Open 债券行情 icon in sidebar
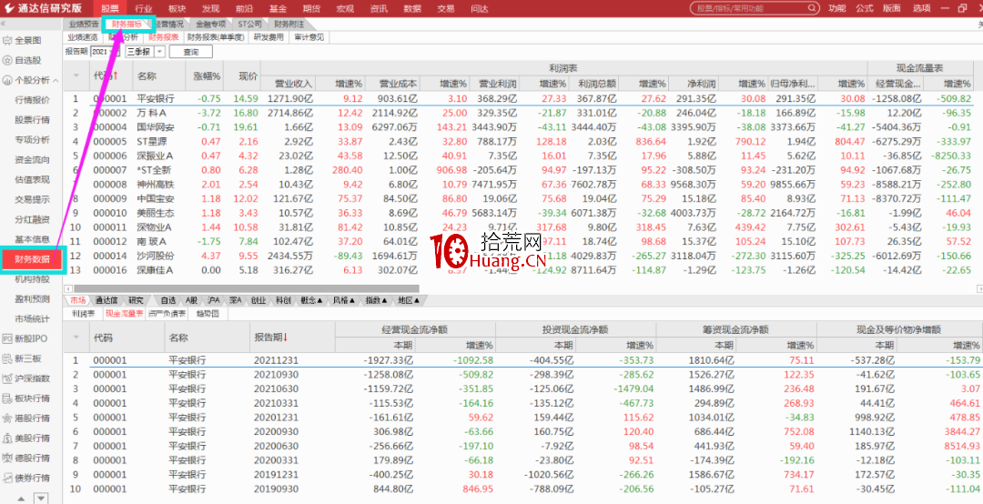Screen dimensions: 983x504 click(7, 479)
